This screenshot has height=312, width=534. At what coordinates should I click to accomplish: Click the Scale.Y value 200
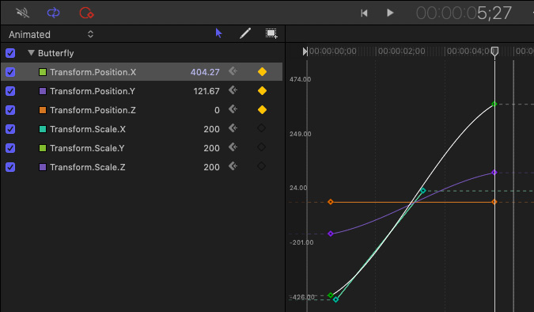pyautogui.click(x=211, y=148)
